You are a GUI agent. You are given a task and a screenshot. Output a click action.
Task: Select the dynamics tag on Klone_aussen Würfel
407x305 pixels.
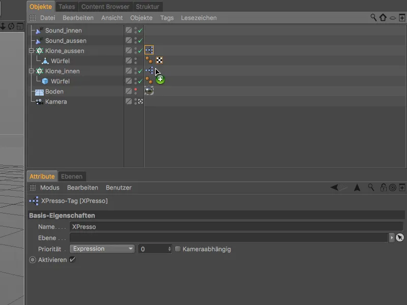149,60
